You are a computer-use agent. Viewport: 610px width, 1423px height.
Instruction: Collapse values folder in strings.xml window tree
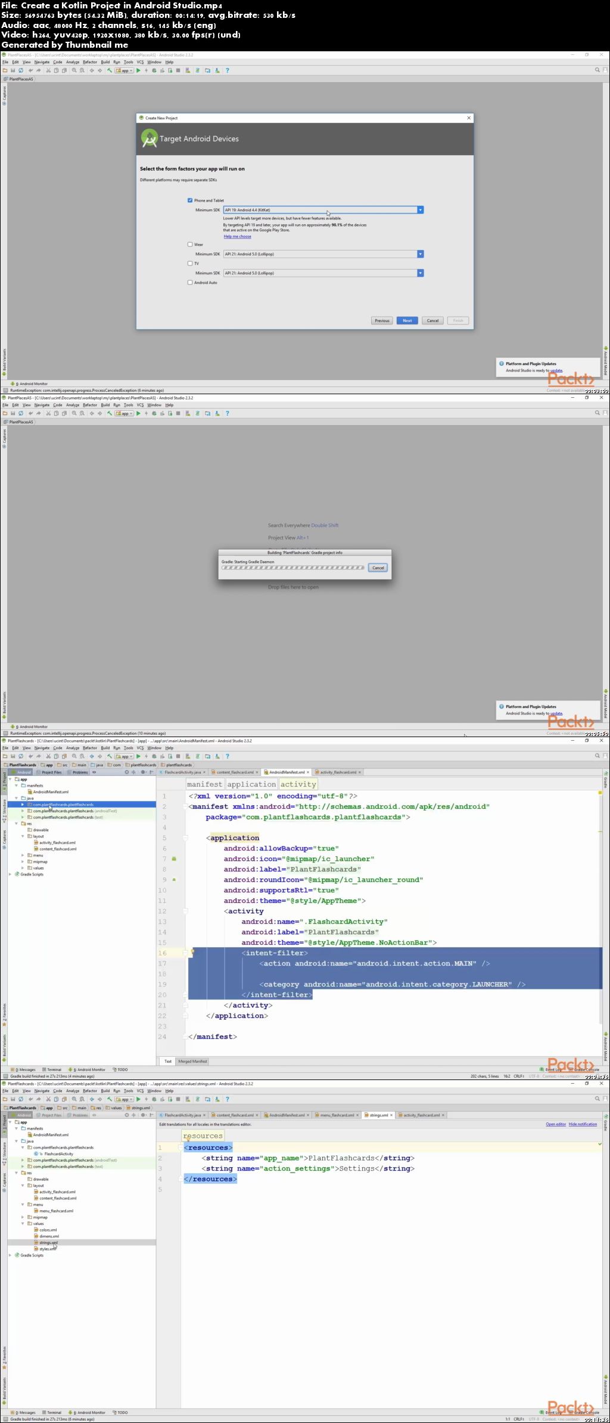tap(23, 1224)
